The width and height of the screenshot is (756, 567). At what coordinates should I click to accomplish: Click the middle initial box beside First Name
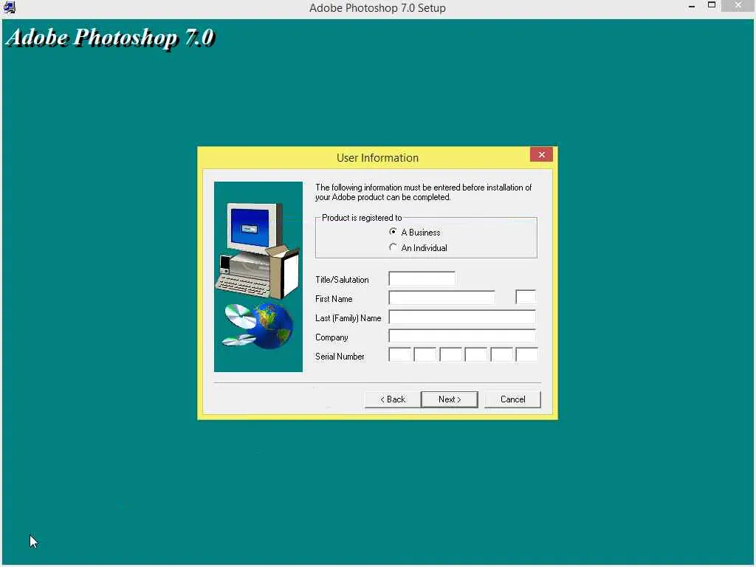pyautogui.click(x=526, y=297)
